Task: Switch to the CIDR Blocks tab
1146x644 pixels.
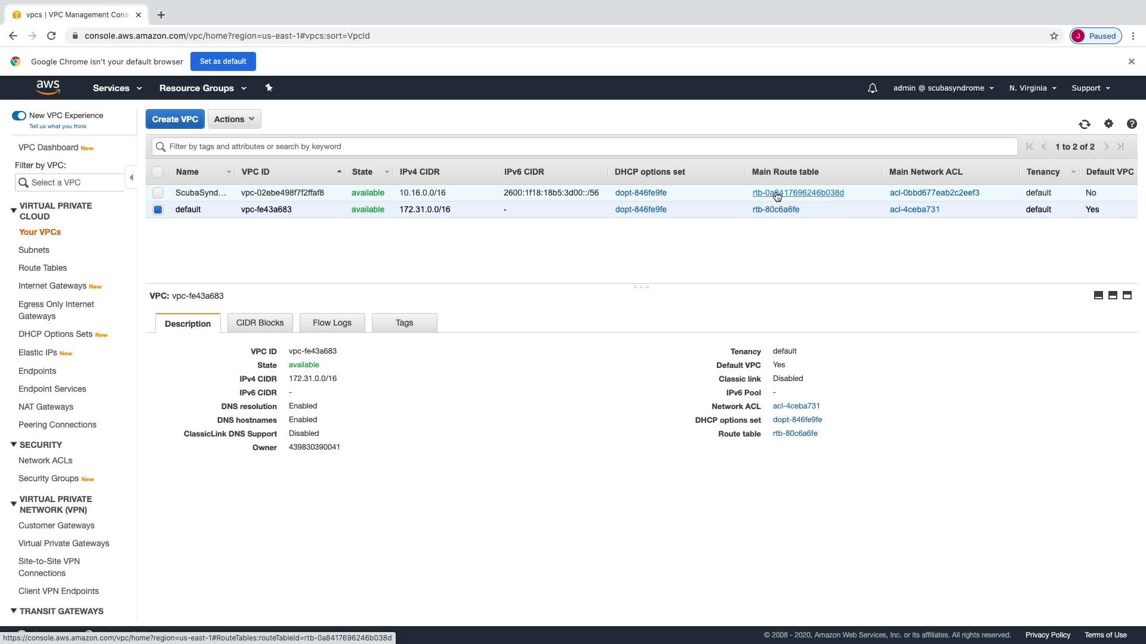Action: click(260, 323)
